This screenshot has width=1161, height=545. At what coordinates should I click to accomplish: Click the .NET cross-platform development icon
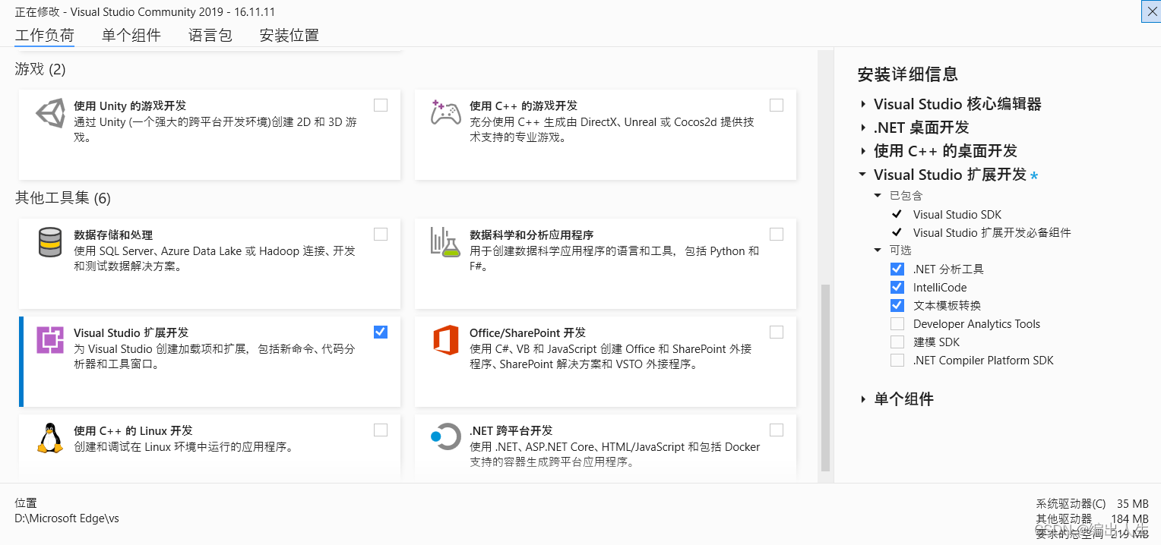[445, 436]
